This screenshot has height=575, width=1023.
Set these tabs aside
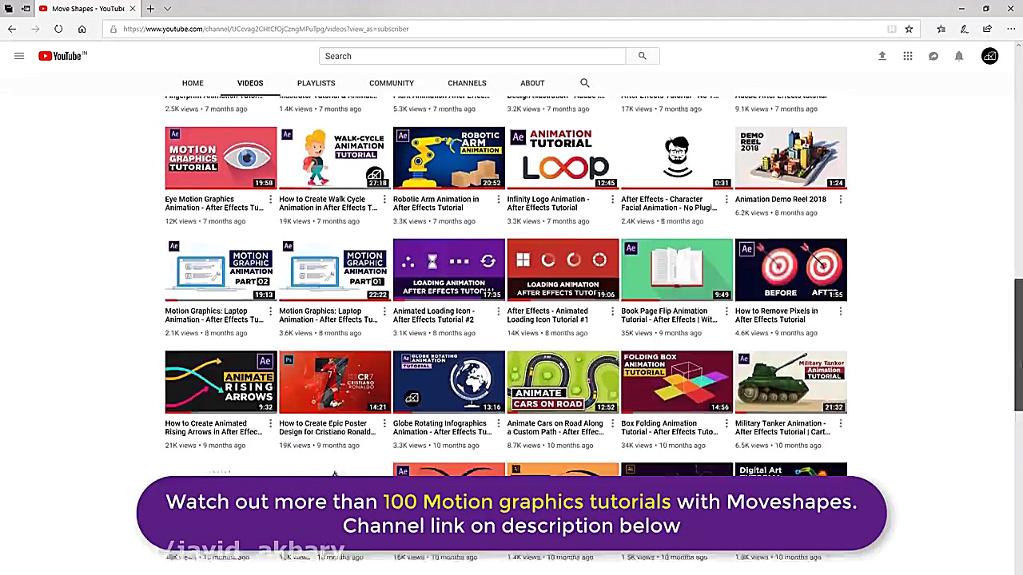[26, 9]
